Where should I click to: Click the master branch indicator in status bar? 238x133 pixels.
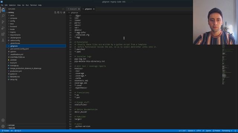(5, 131)
